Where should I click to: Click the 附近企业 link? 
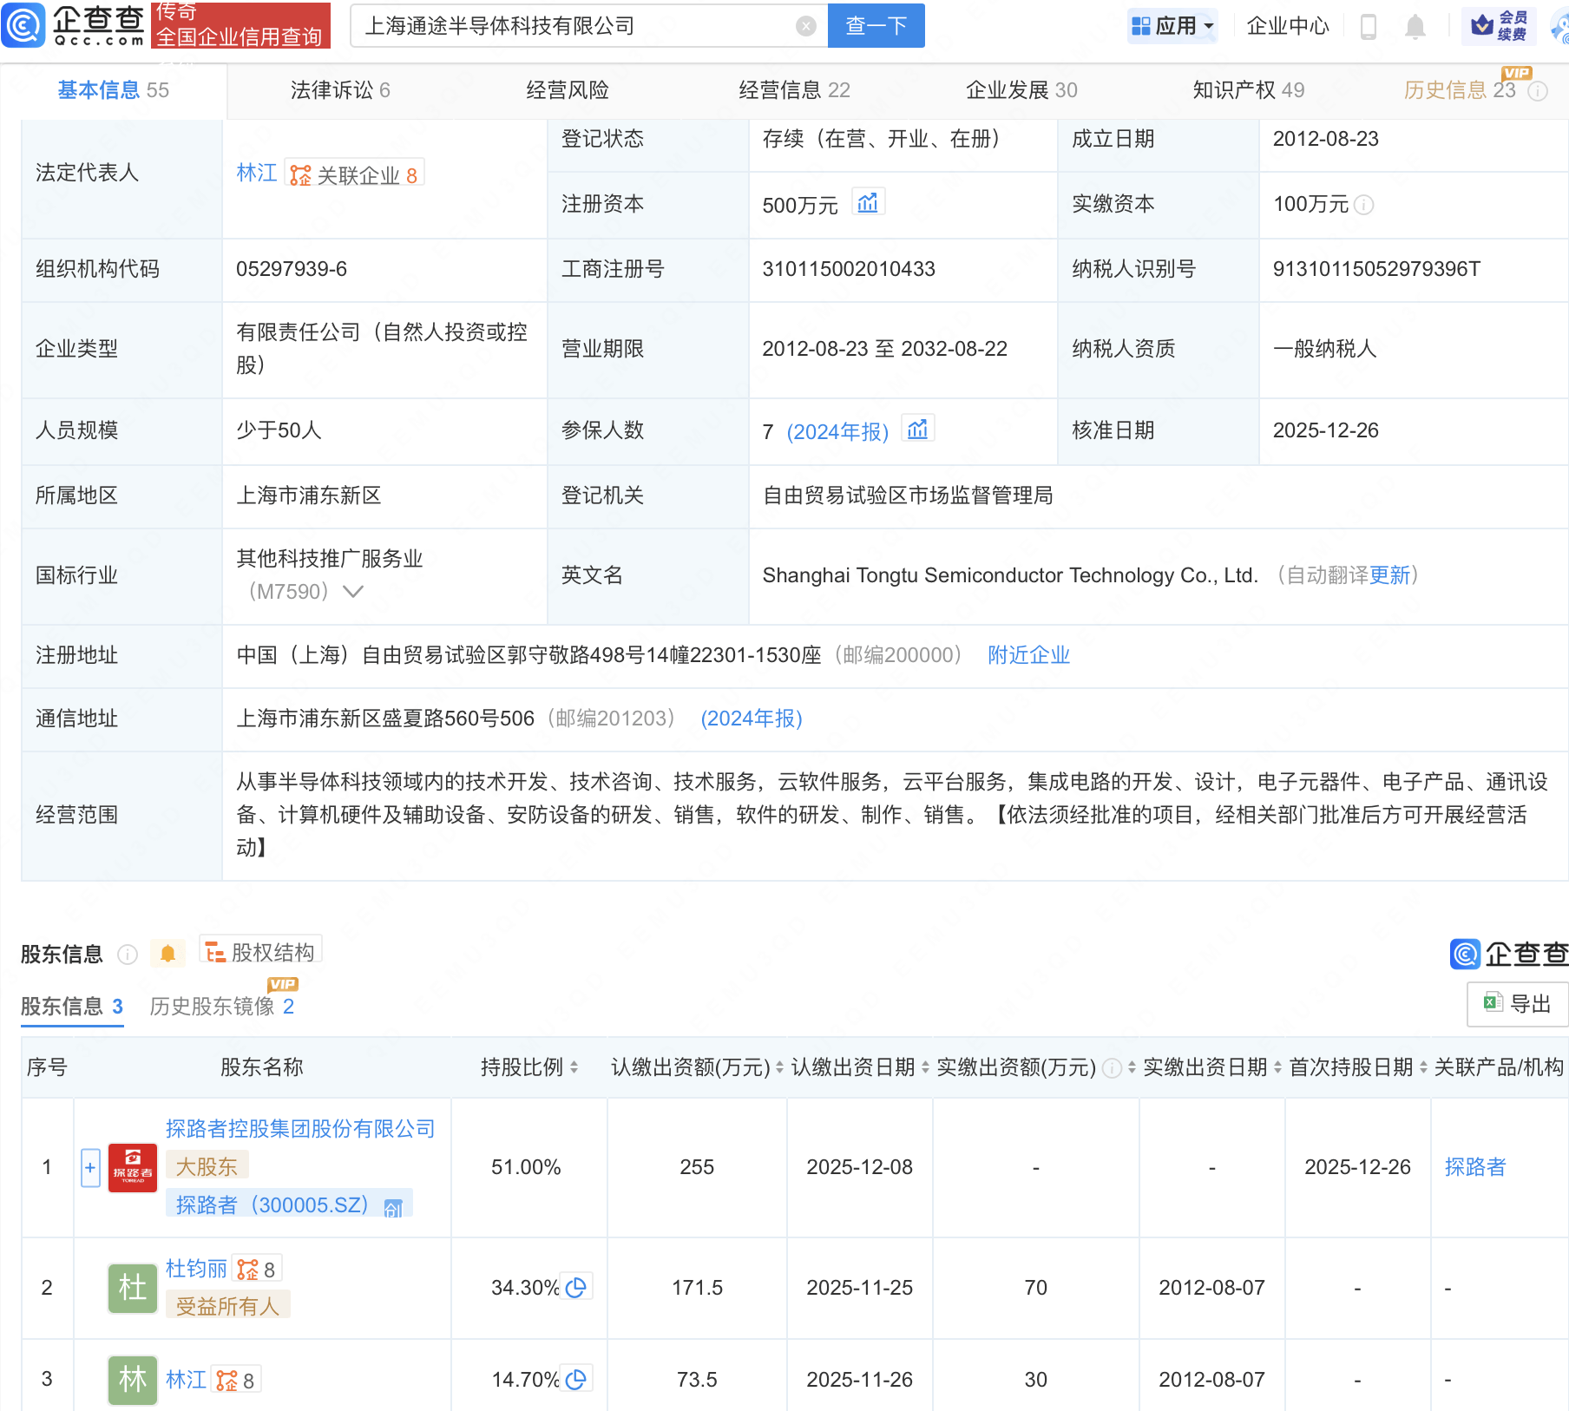click(x=1028, y=655)
